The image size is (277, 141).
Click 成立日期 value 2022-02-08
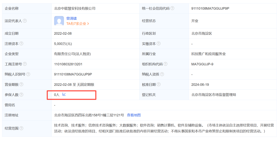[63, 33]
